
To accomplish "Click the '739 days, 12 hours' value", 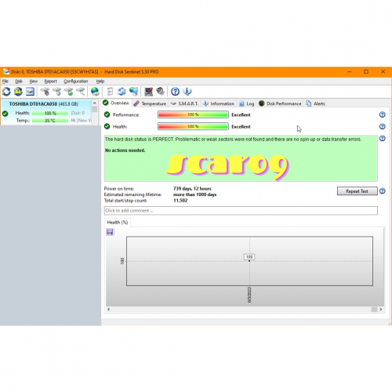I will click(x=192, y=188).
